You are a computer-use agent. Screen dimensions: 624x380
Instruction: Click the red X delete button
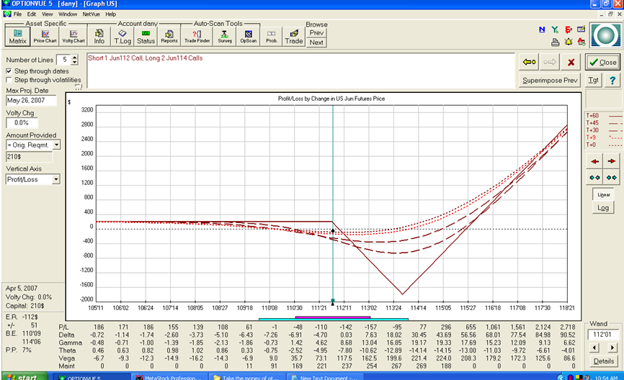(x=571, y=63)
